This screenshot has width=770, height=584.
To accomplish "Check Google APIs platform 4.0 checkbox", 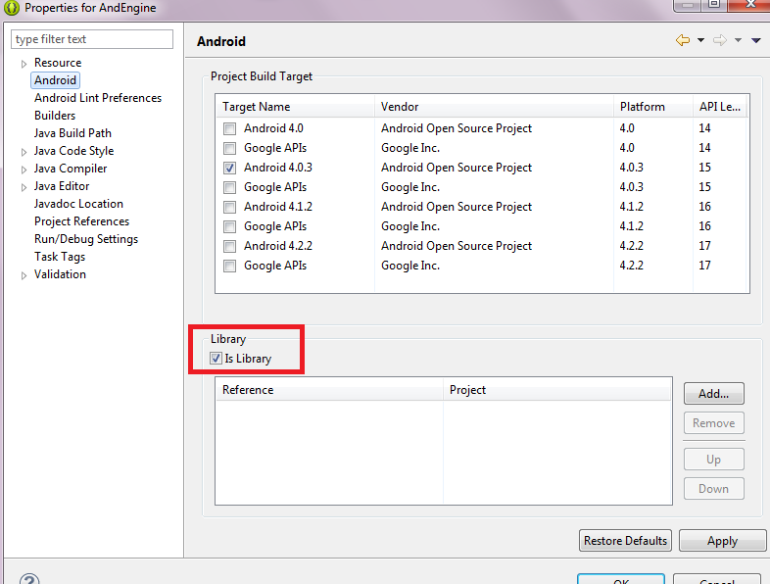I will 229,148.
